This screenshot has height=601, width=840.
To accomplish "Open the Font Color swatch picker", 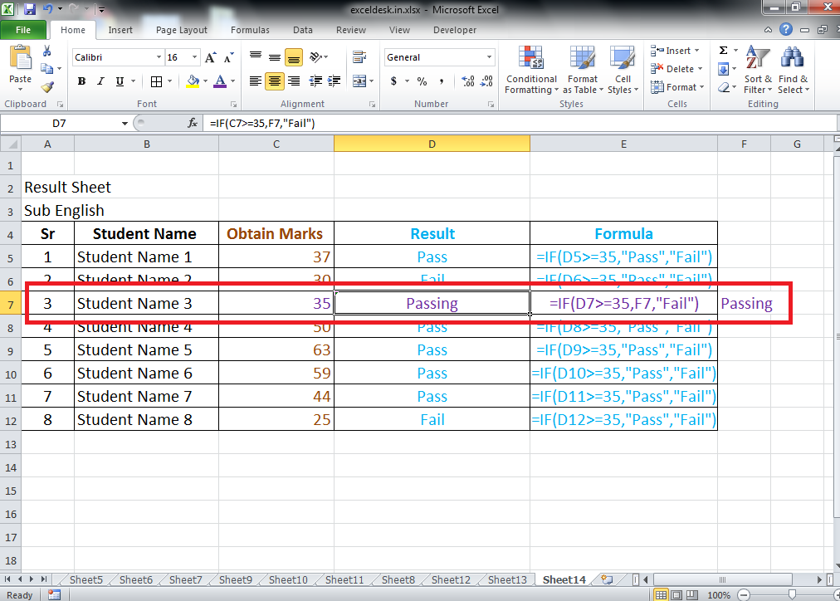I will coord(220,82).
